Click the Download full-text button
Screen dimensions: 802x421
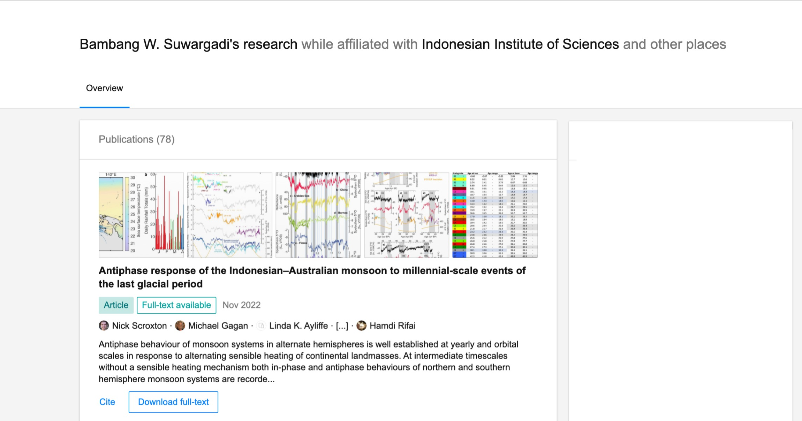tap(173, 402)
